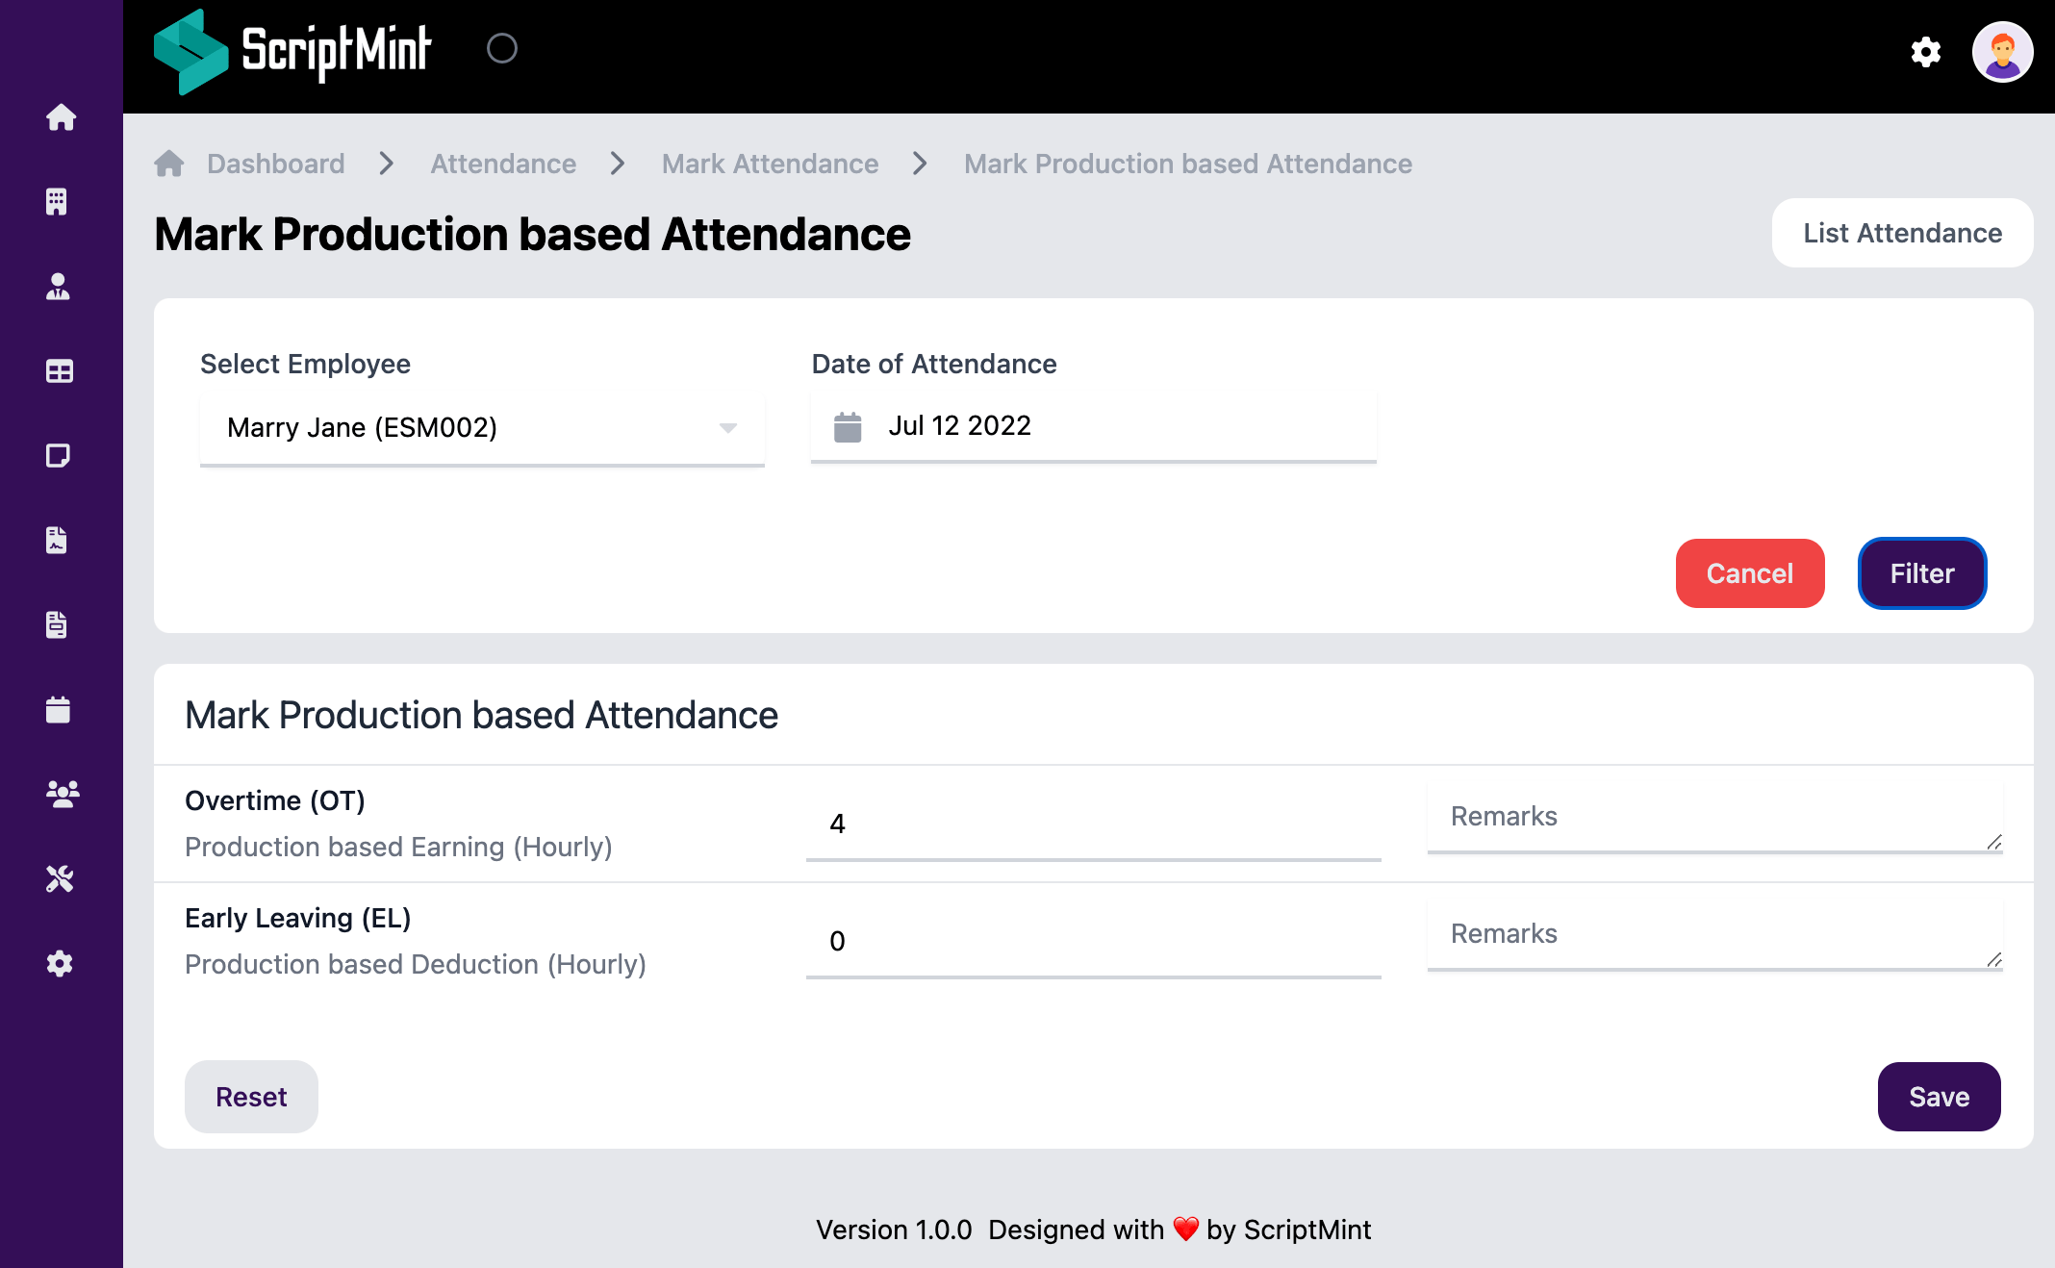Image resolution: width=2055 pixels, height=1268 pixels.
Task: Open Attendance from the breadcrumb trail
Action: [502, 164]
